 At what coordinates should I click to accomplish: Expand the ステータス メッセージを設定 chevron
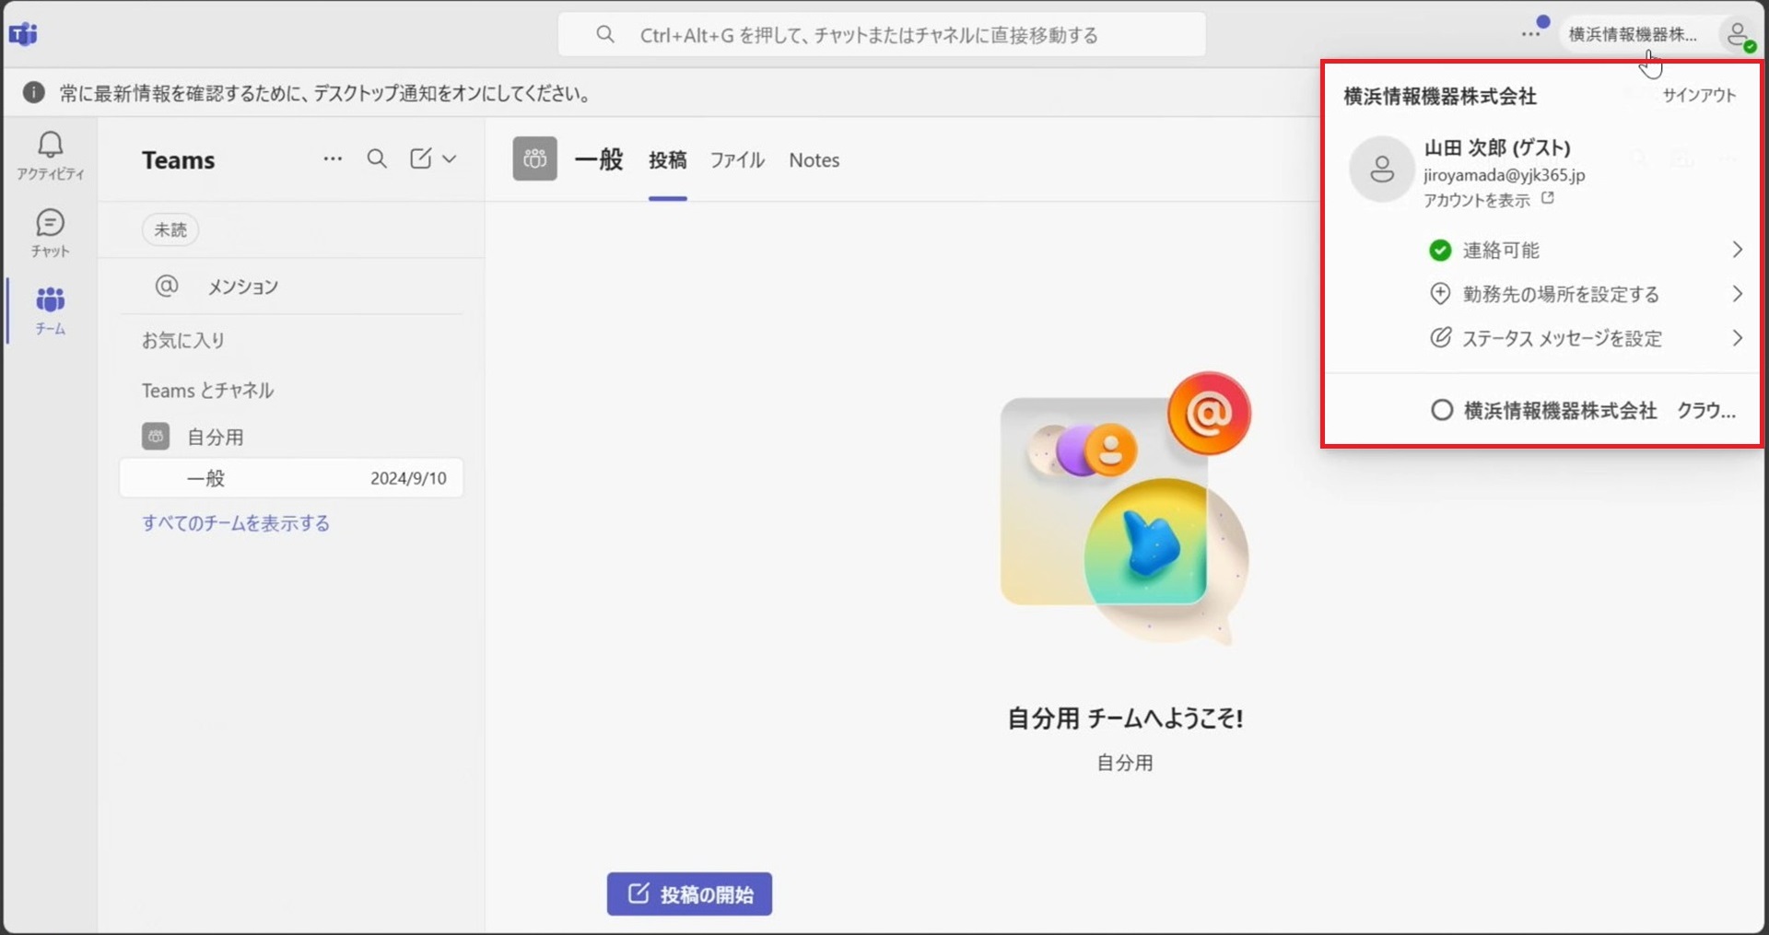[1738, 338]
